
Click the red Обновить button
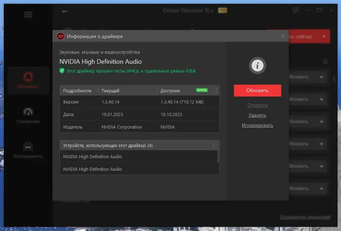tap(257, 91)
